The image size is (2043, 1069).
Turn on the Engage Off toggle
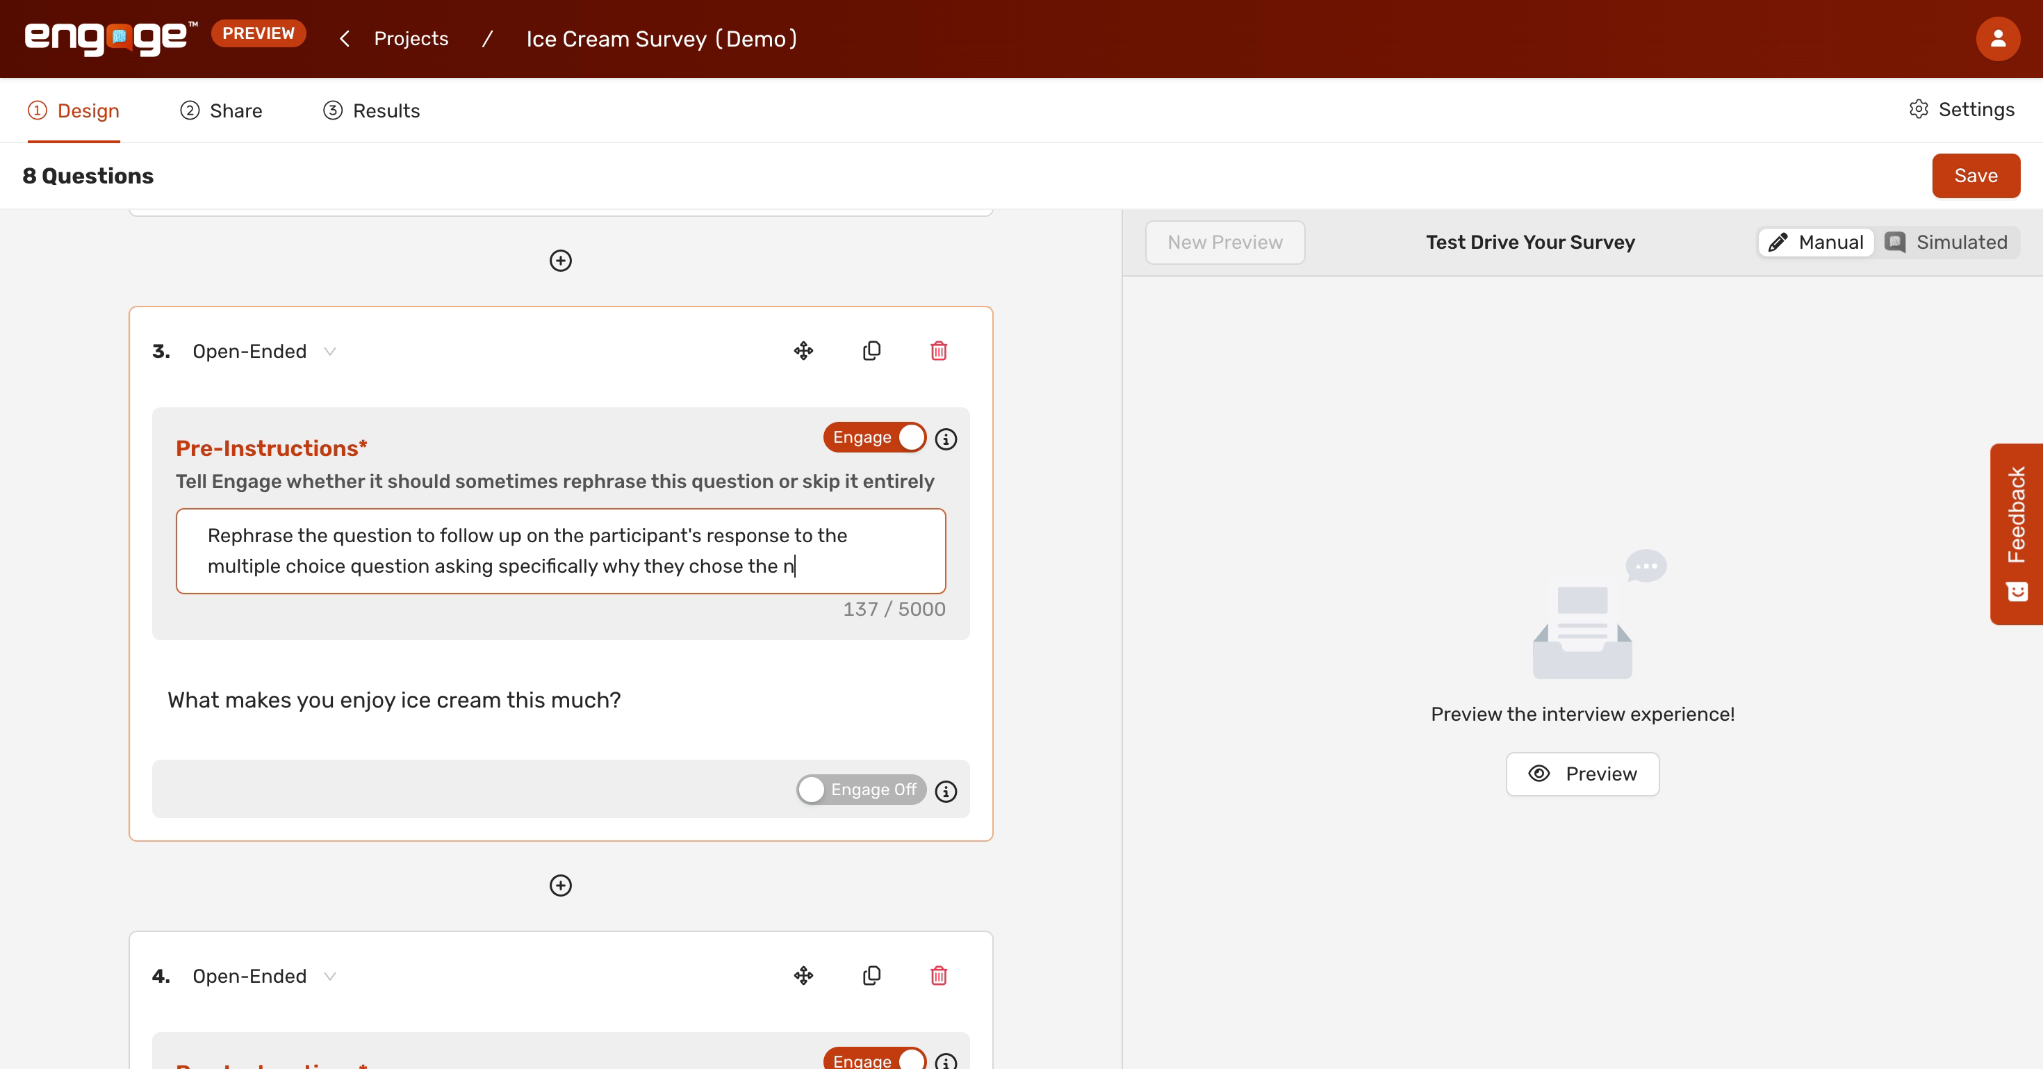(860, 789)
